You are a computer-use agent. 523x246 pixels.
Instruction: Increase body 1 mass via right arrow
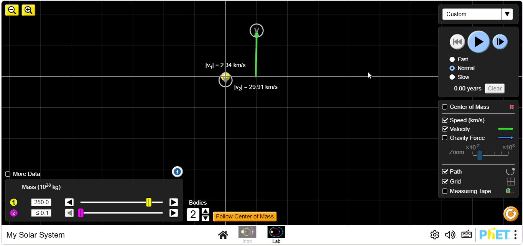173,202
